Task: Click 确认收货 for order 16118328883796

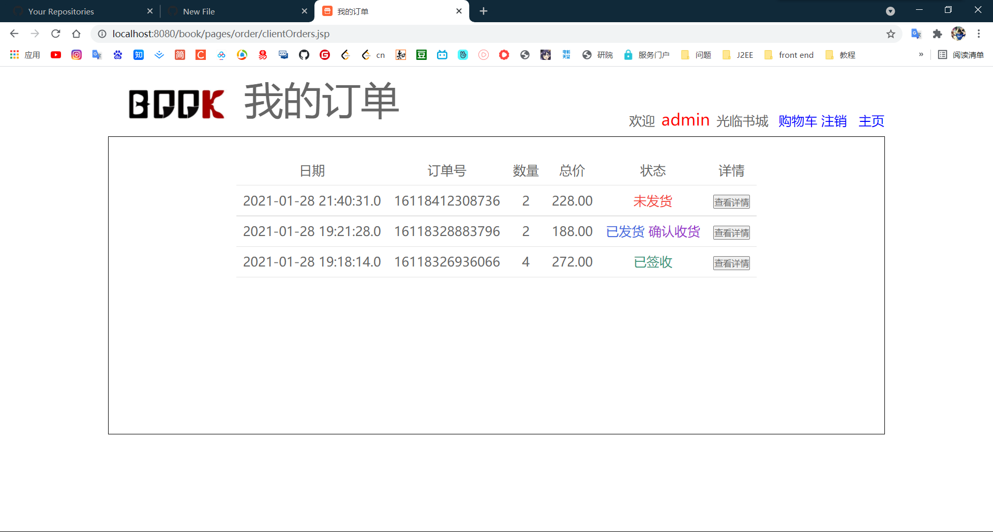Action: [673, 232]
